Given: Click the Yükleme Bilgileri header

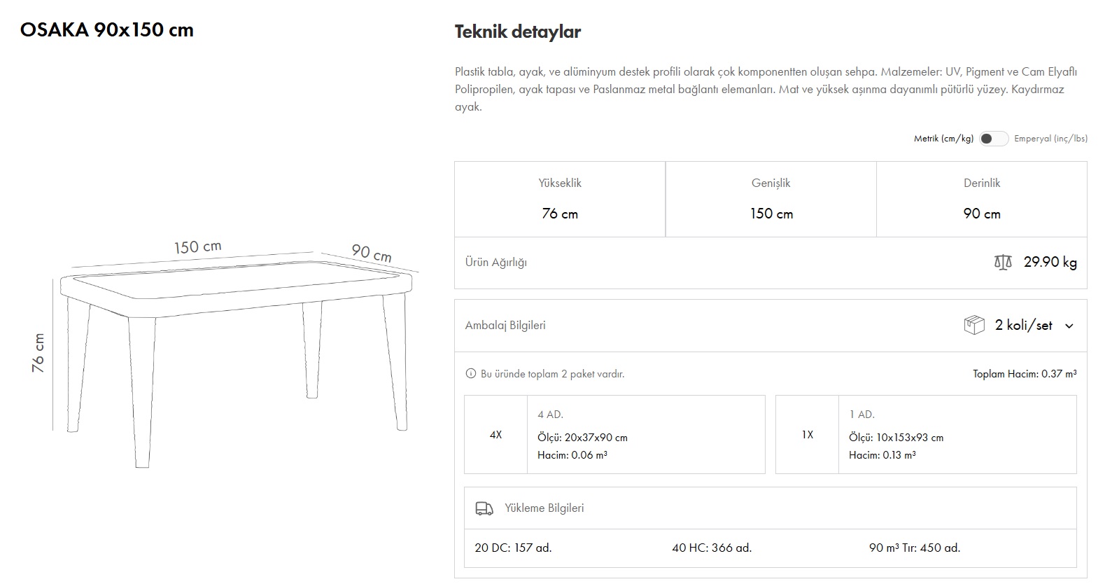Looking at the screenshot, I should click(544, 508).
